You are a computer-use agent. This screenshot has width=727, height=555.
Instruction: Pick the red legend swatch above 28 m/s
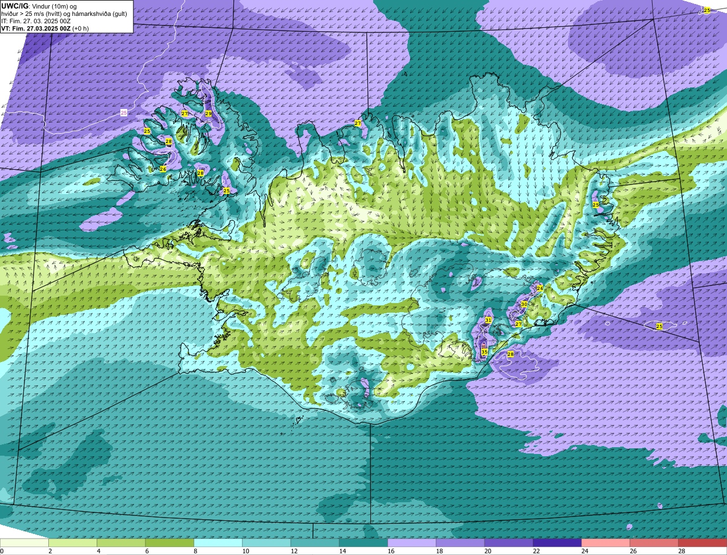[x=703, y=543]
